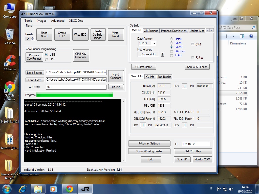Focus the CPU Key input field

pyautogui.click(x=76, y=87)
